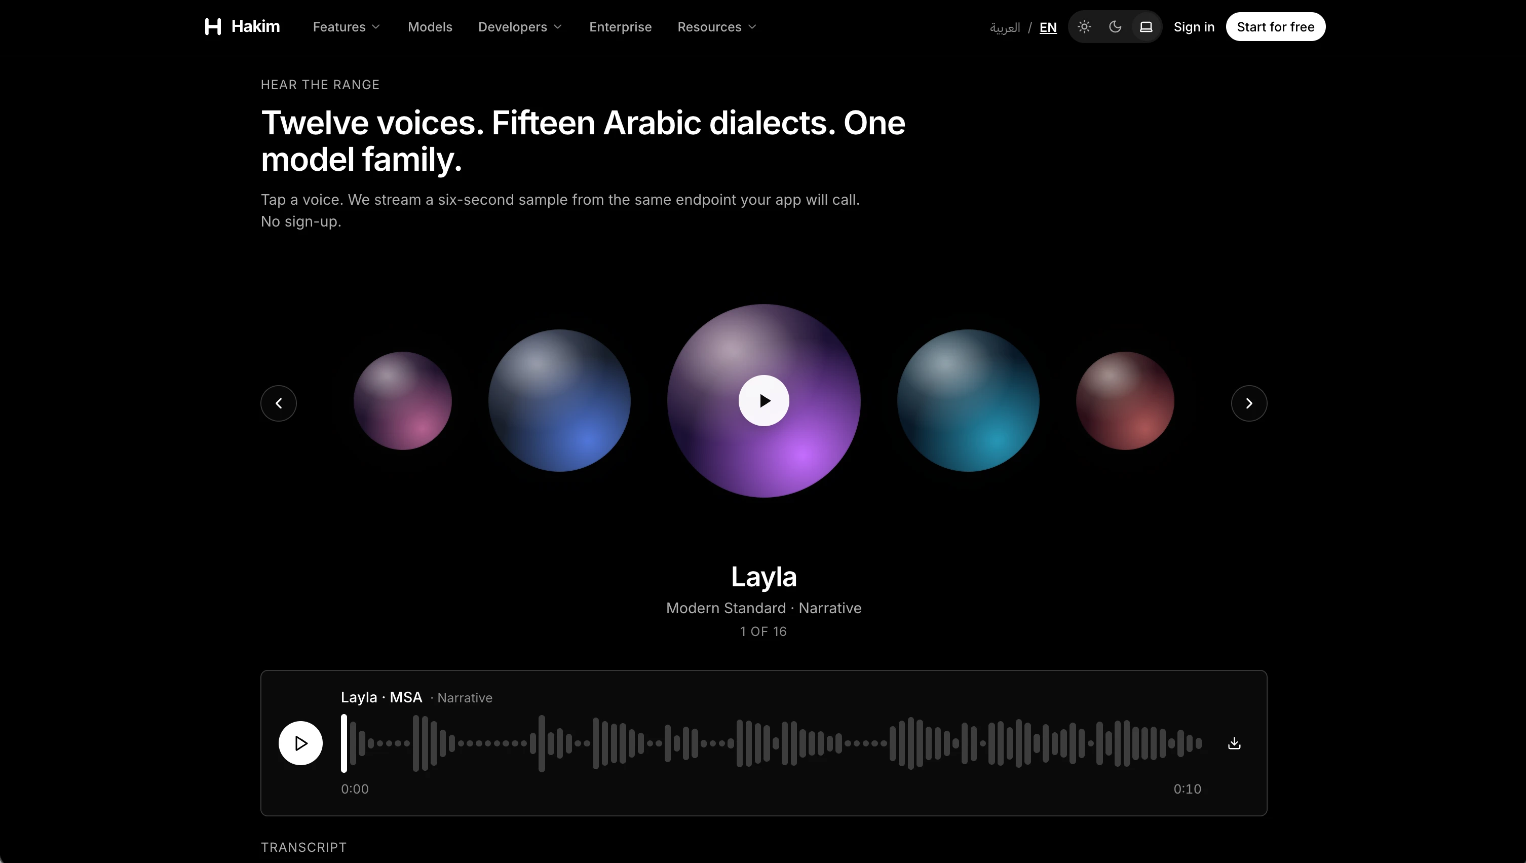Screen dimensions: 1526x863
Task: Select system theme laptop icon
Action: pos(1146,27)
